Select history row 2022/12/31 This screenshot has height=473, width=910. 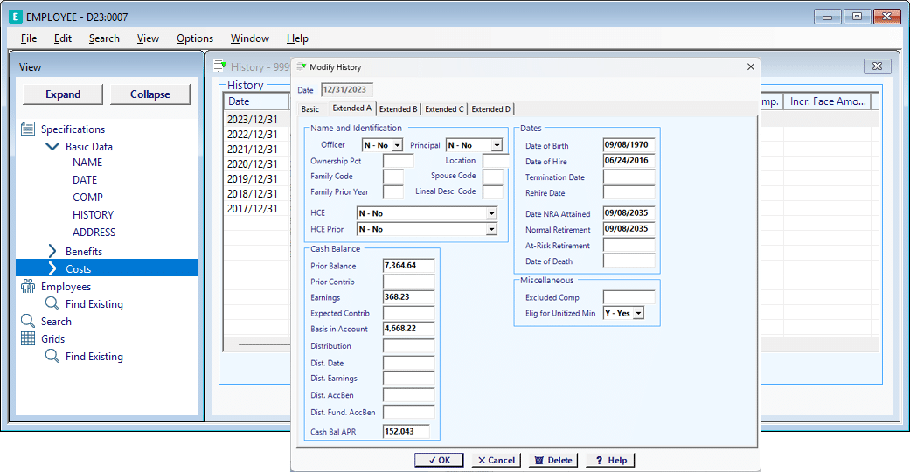(x=253, y=134)
